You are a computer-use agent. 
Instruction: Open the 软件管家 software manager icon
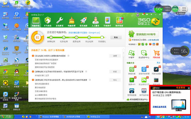119,21
